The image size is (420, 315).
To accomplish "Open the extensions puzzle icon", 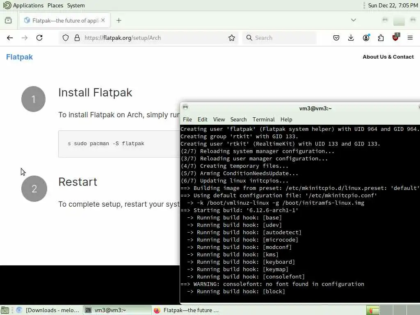I will click(381, 38).
